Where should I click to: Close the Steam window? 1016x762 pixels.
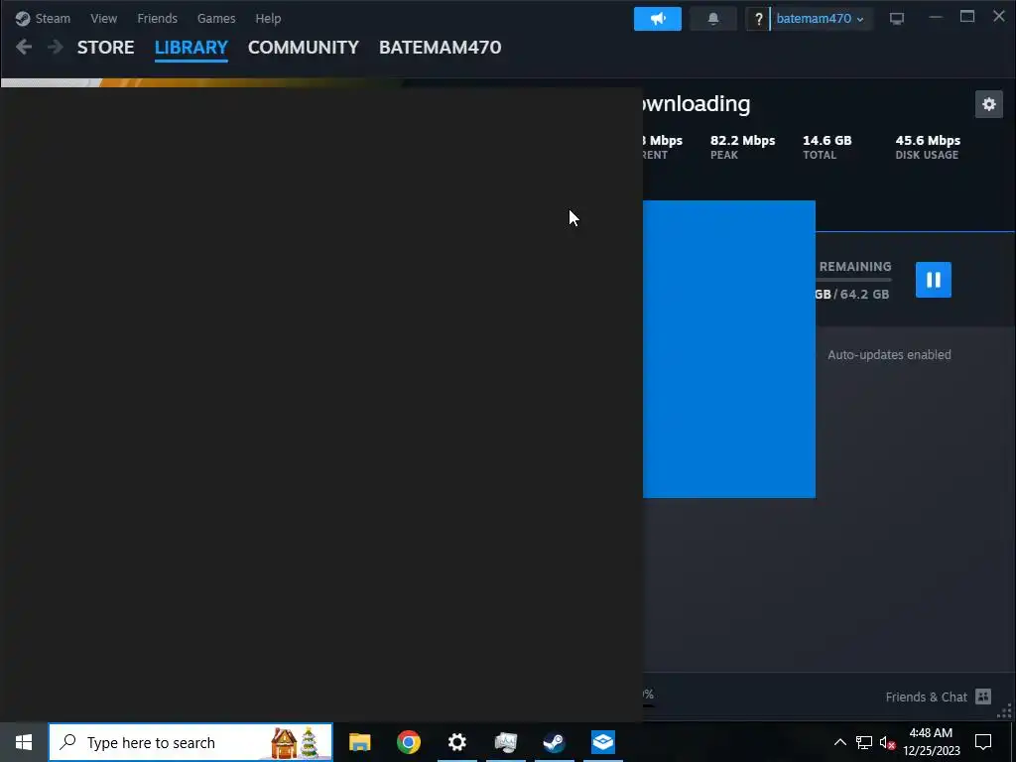point(998,17)
